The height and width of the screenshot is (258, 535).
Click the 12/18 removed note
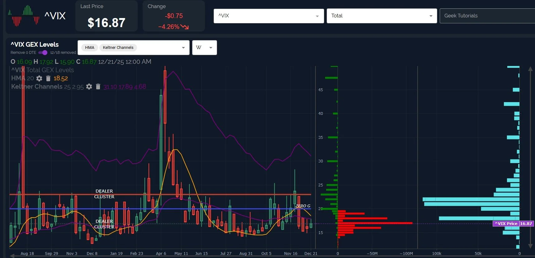pos(63,53)
